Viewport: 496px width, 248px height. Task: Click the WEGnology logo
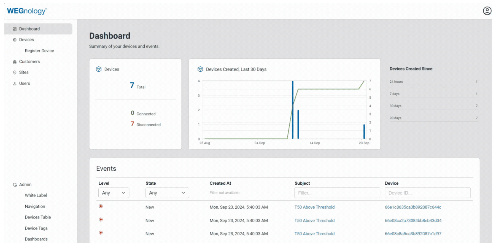(27, 11)
